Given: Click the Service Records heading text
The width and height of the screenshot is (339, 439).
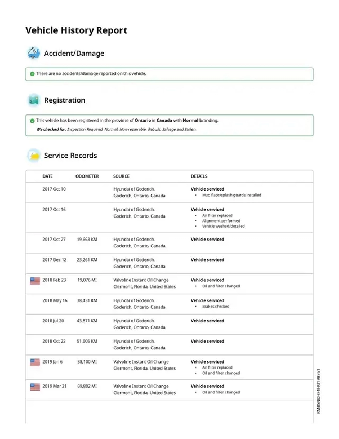Looking at the screenshot, I should (x=71, y=155).
